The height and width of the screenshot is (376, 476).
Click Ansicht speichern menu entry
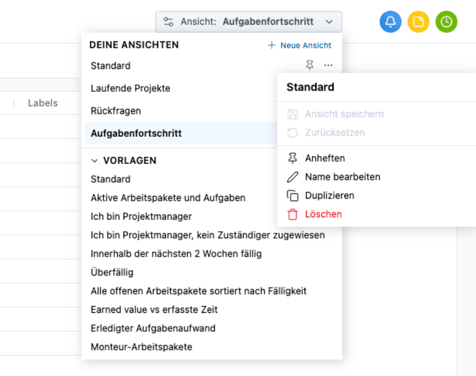pyautogui.click(x=376, y=114)
